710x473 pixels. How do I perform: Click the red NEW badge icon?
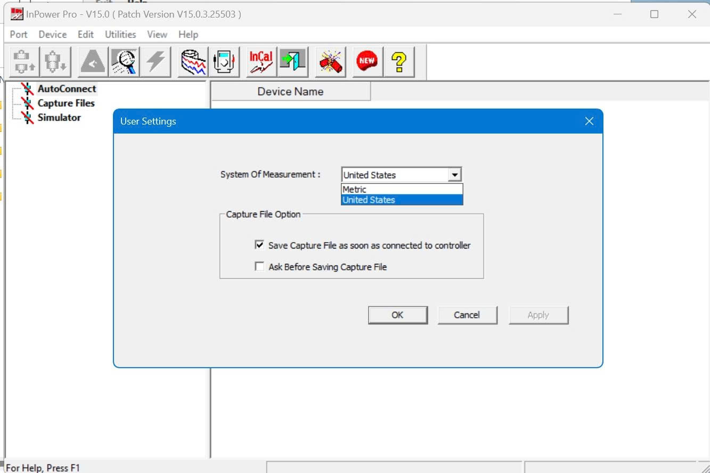(366, 62)
